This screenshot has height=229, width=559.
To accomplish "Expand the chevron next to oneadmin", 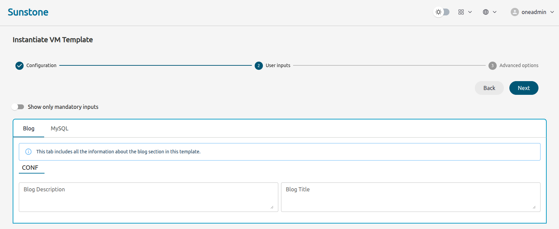I will point(552,12).
